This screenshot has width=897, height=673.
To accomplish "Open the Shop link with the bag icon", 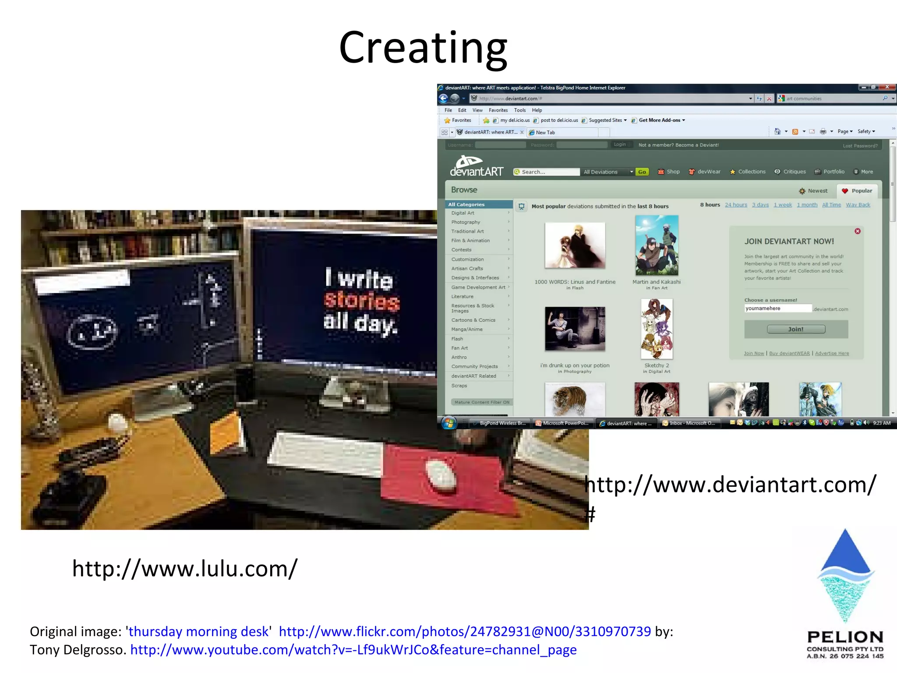I will click(668, 172).
